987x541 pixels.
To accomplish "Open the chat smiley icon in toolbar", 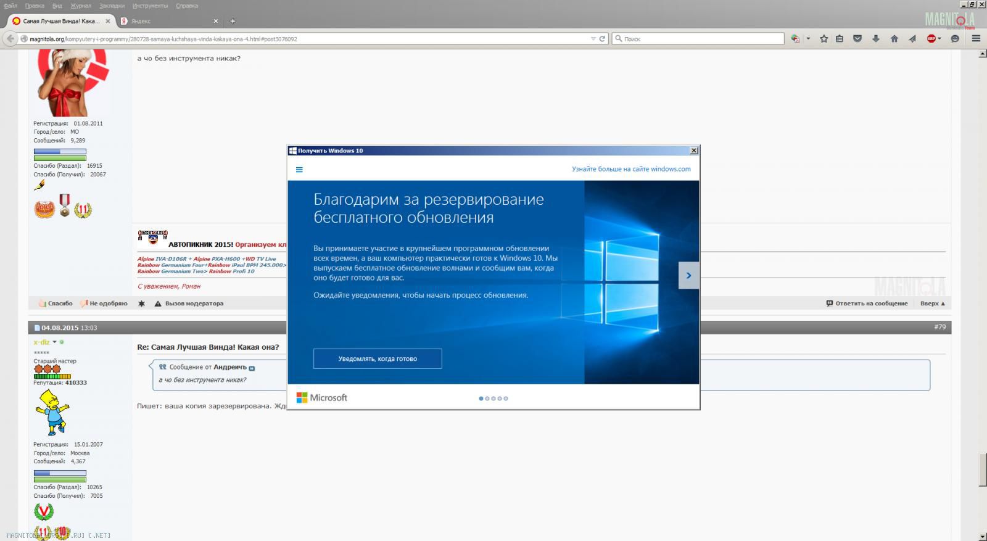I will pos(955,39).
